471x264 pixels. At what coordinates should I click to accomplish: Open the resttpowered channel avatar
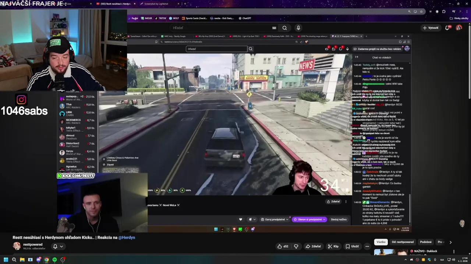point(17,246)
